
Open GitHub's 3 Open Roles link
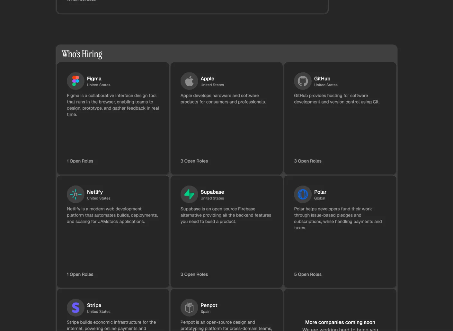pyautogui.click(x=308, y=161)
